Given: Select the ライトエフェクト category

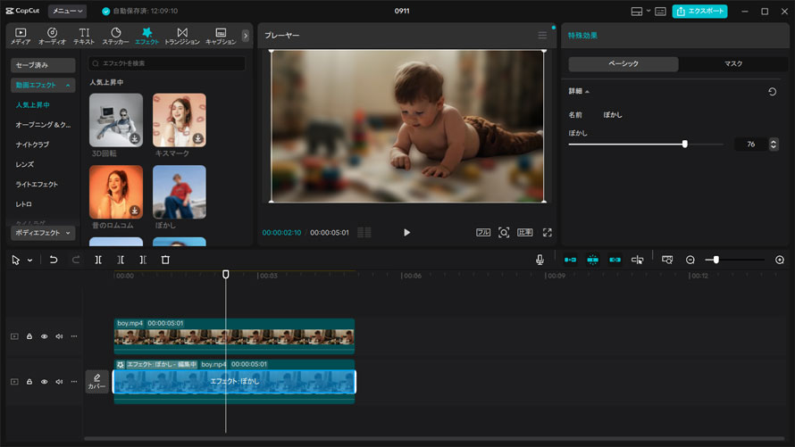Looking at the screenshot, I should (x=37, y=185).
